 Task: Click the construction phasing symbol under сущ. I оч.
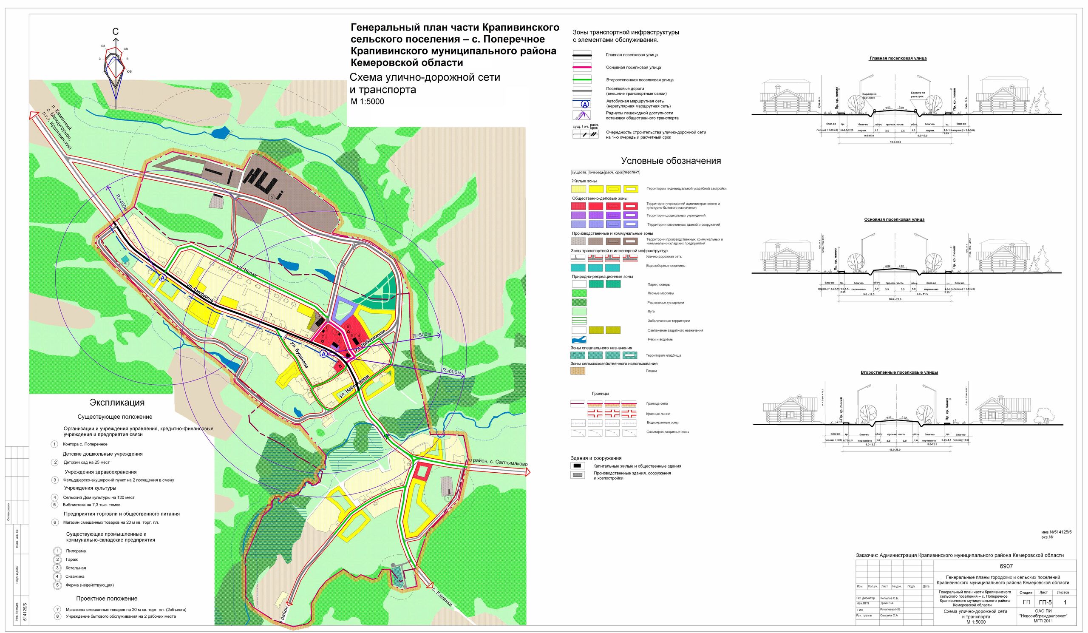(x=585, y=134)
